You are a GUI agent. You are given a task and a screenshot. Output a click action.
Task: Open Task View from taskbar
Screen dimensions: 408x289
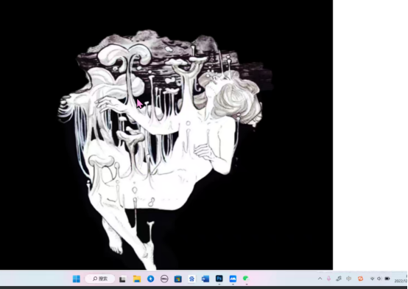coord(122,279)
